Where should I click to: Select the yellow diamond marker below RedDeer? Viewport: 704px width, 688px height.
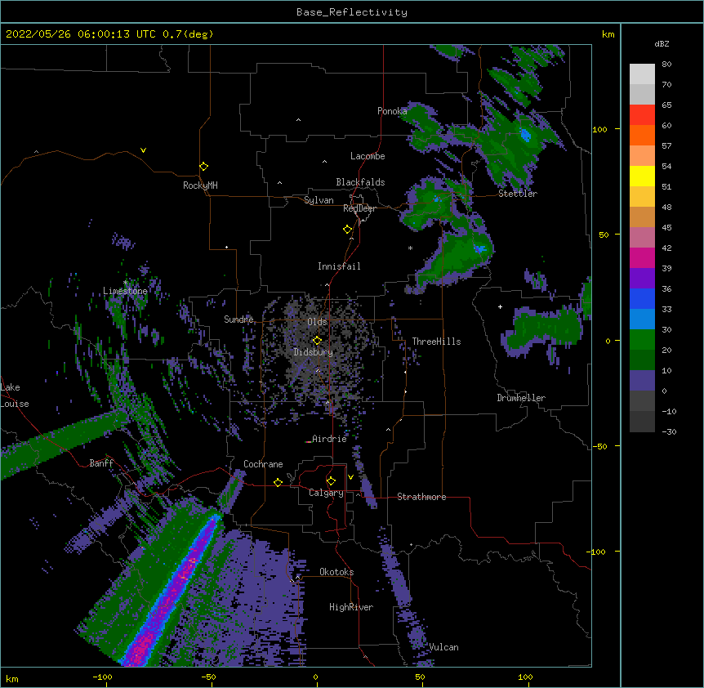click(348, 230)
